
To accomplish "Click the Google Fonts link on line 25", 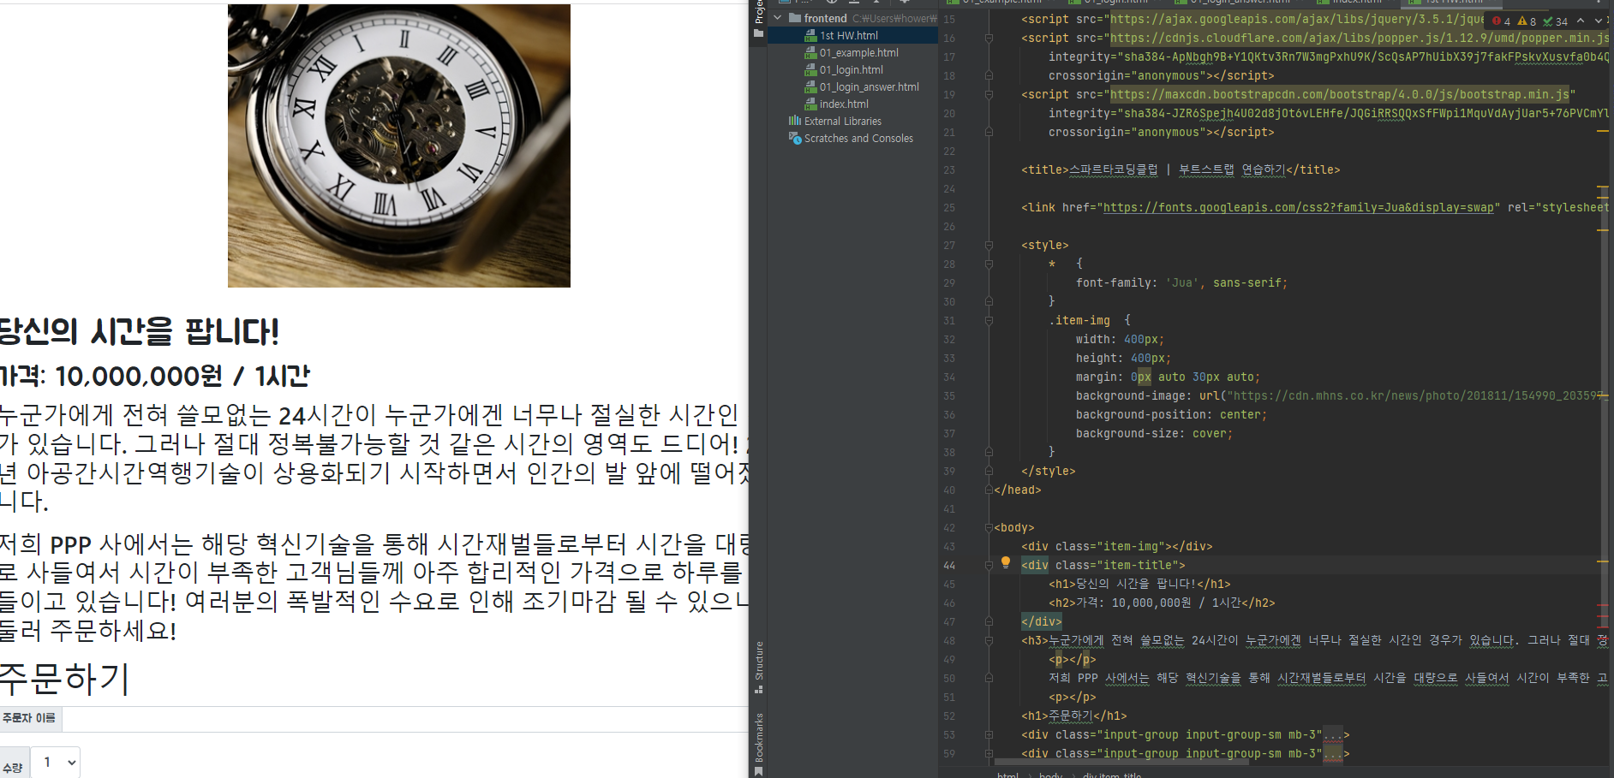I will pos(1298,208).
